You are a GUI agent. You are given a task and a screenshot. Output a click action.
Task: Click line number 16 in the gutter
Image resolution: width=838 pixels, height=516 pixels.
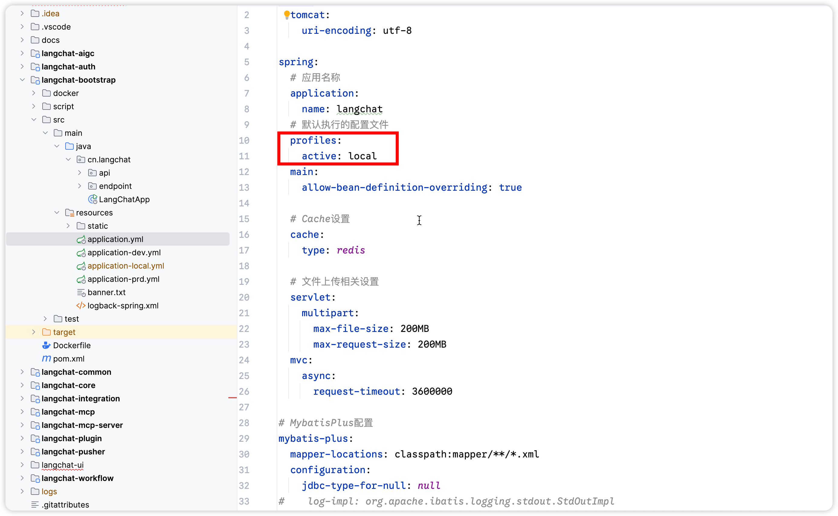tap(244, 235)
